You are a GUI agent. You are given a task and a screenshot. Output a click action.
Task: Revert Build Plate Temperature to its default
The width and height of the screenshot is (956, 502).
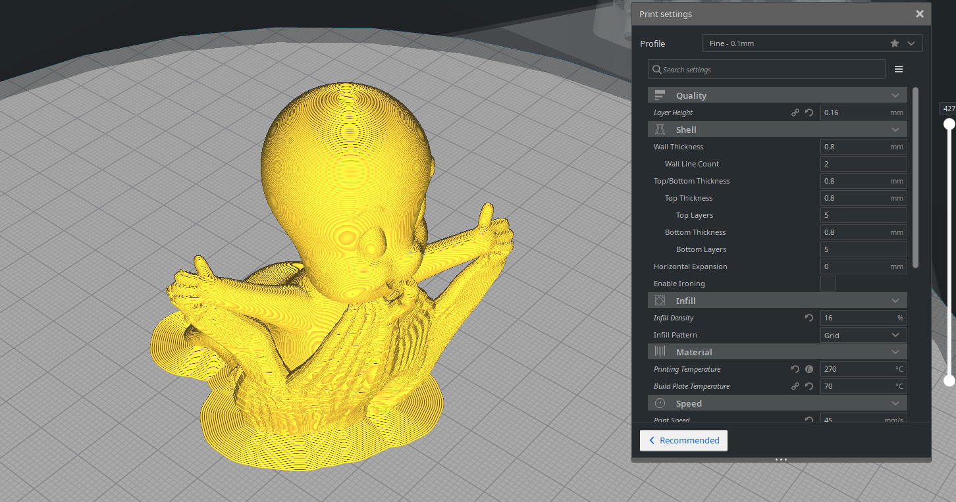(809, 386)
